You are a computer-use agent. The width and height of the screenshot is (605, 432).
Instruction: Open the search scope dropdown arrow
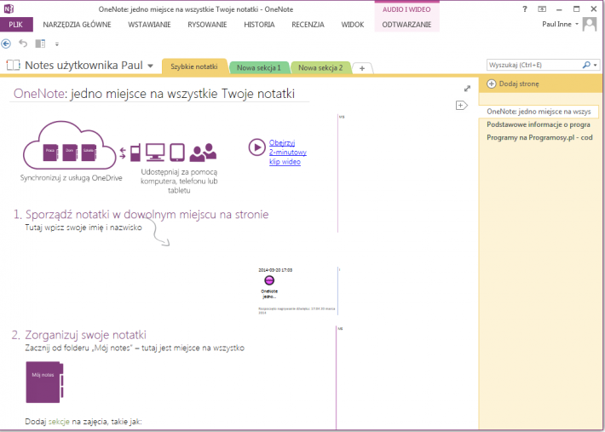596,66
